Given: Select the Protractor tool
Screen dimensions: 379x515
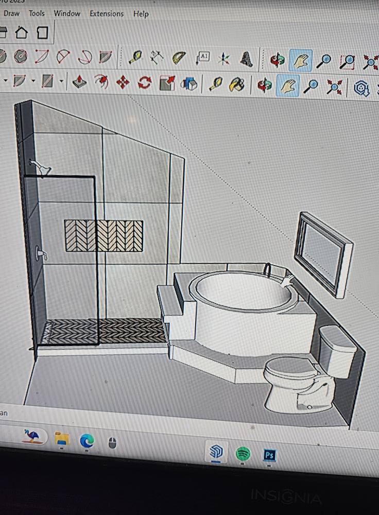Looking at the screenshot, I should (179, 58).
